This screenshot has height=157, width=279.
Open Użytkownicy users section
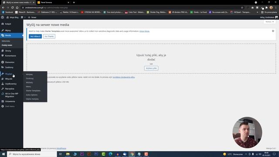10,84
